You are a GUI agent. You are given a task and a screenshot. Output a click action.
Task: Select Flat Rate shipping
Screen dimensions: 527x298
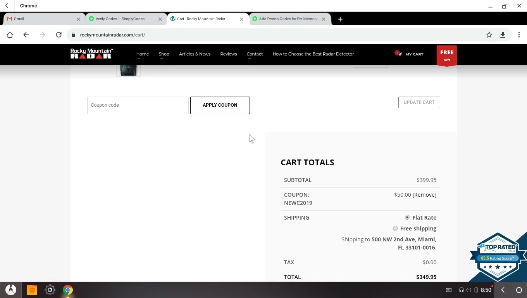pos(407,217)
